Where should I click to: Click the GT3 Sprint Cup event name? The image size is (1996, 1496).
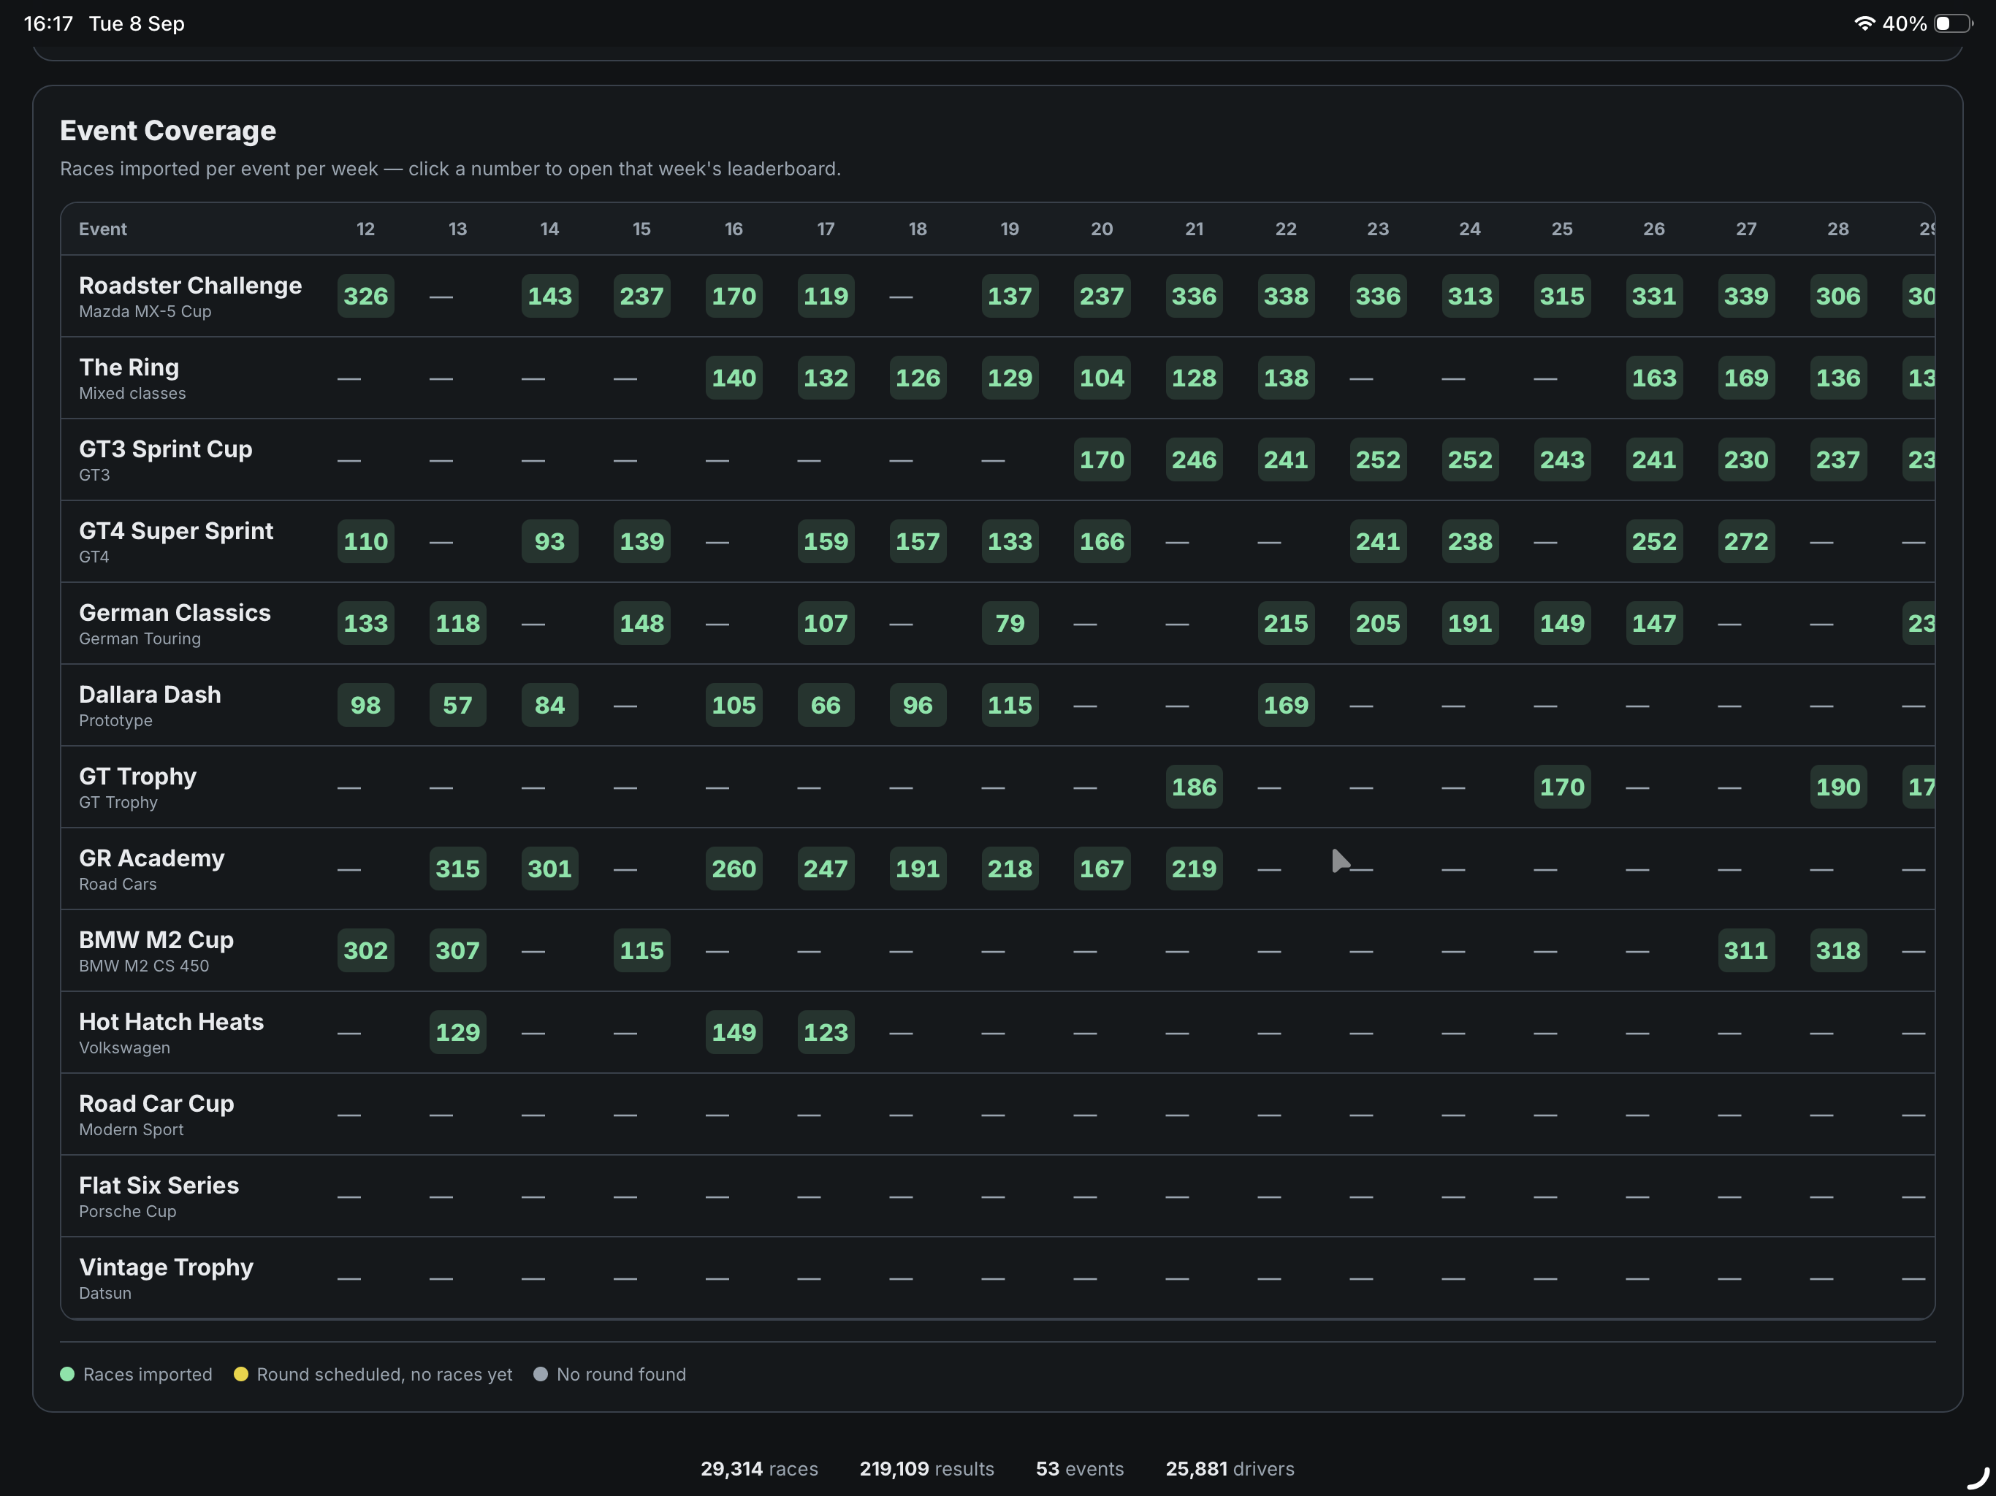[166, 449]
